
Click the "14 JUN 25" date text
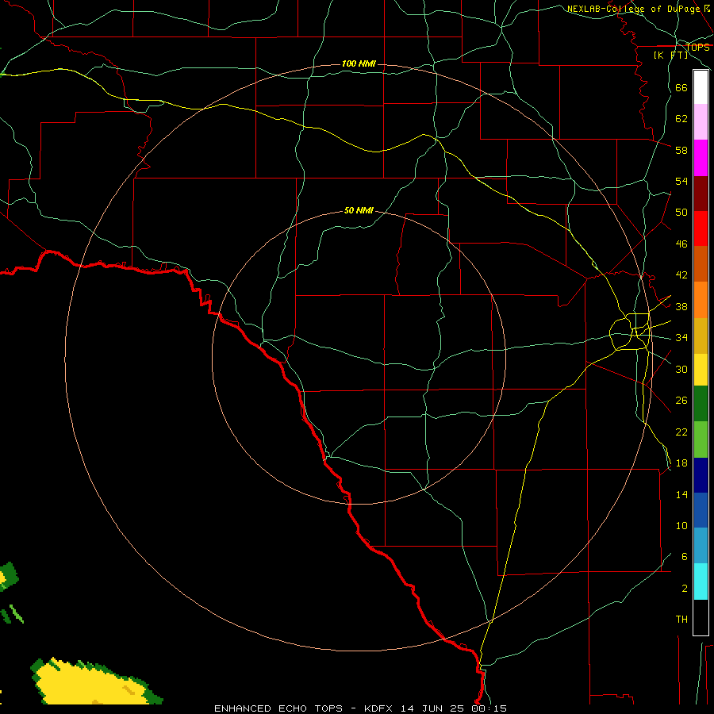coord(432,708)
